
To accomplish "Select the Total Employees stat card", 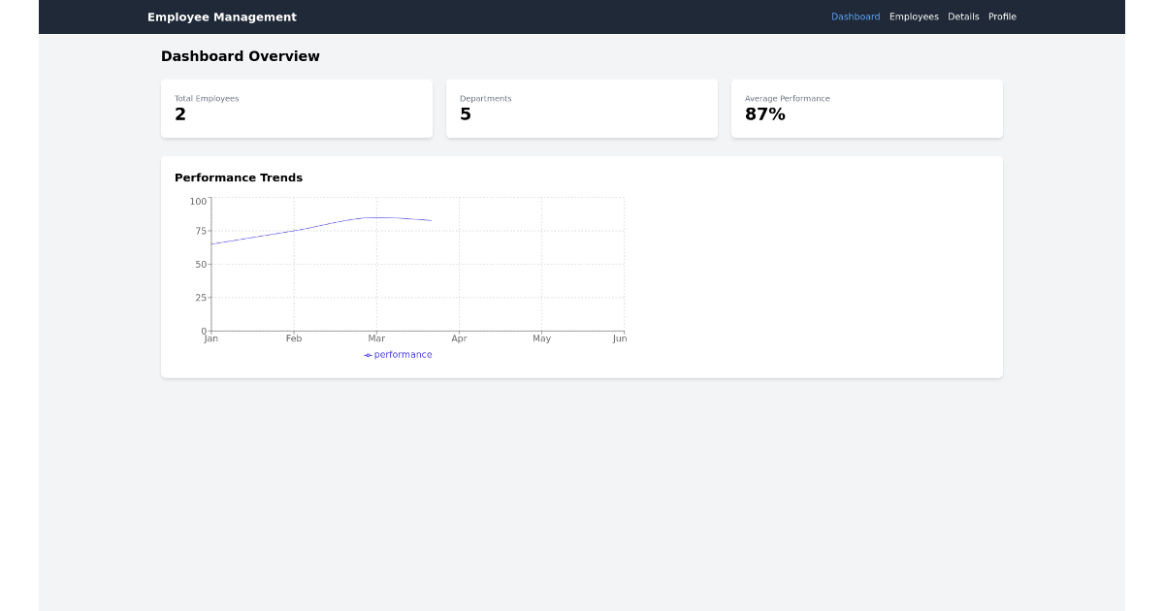I will click(296, 108).
